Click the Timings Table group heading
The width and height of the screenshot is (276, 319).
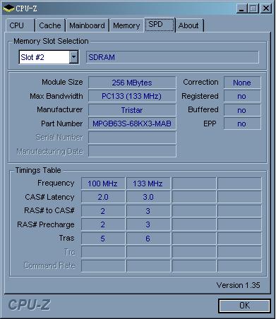pos(38,170)
